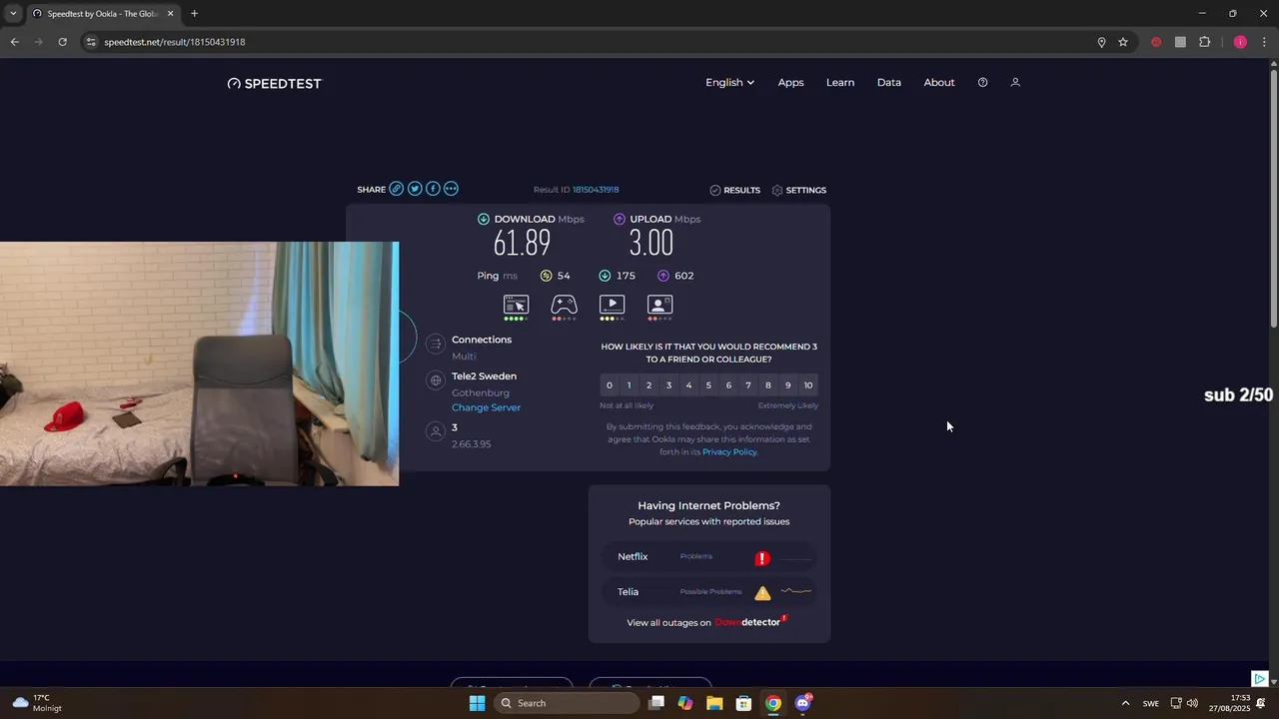
Task: Click the user icon next to 2.66.3.95
Action: (x=435, y=431)
